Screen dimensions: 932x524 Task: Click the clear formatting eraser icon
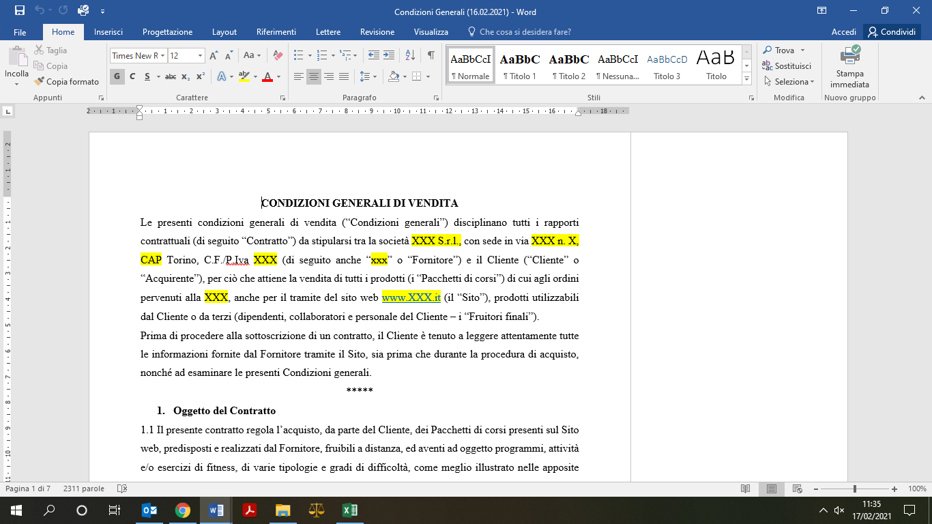(x=278, y=55)
